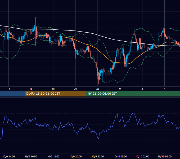180x159 pixels.
Task: Click the 0 hour axis label
Action: click(120, 89)
